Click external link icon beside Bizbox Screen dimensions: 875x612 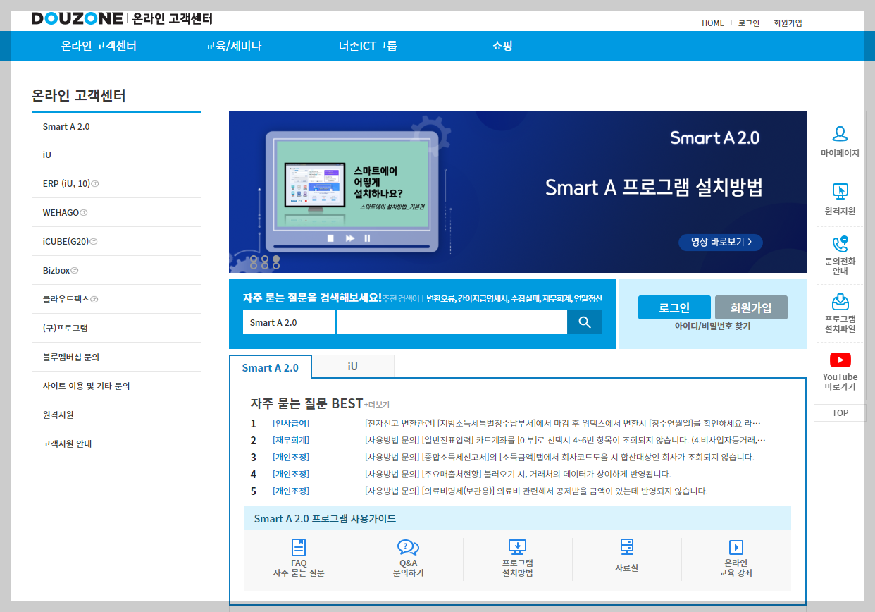pos(75,271)
